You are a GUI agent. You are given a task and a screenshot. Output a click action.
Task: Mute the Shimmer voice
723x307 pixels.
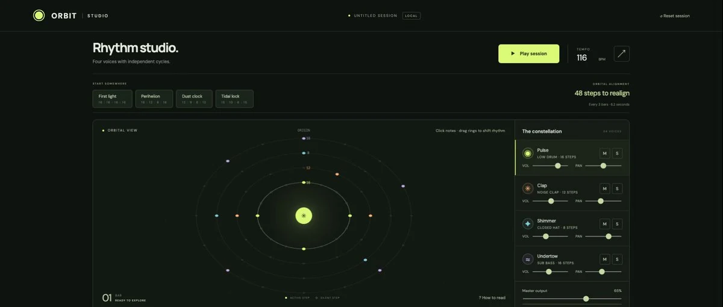coord(605,224)
